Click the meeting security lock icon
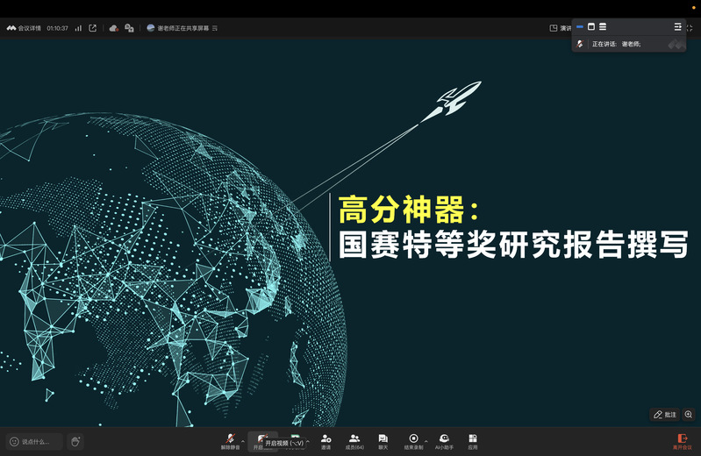 click(129, 28)
